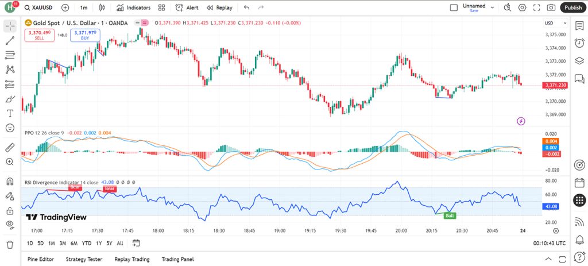Expand the Unnamed layout dropdown arrow
This screenshot has height=266, width=588.
pos(492,7)
